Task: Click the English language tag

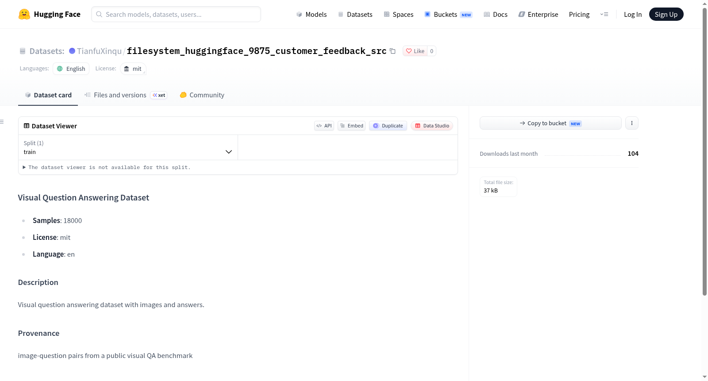Action: 71,69
